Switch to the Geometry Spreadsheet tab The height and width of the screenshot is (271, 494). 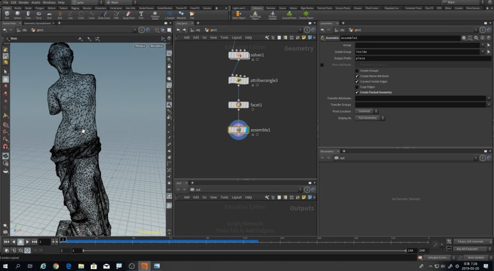[37, 23]
